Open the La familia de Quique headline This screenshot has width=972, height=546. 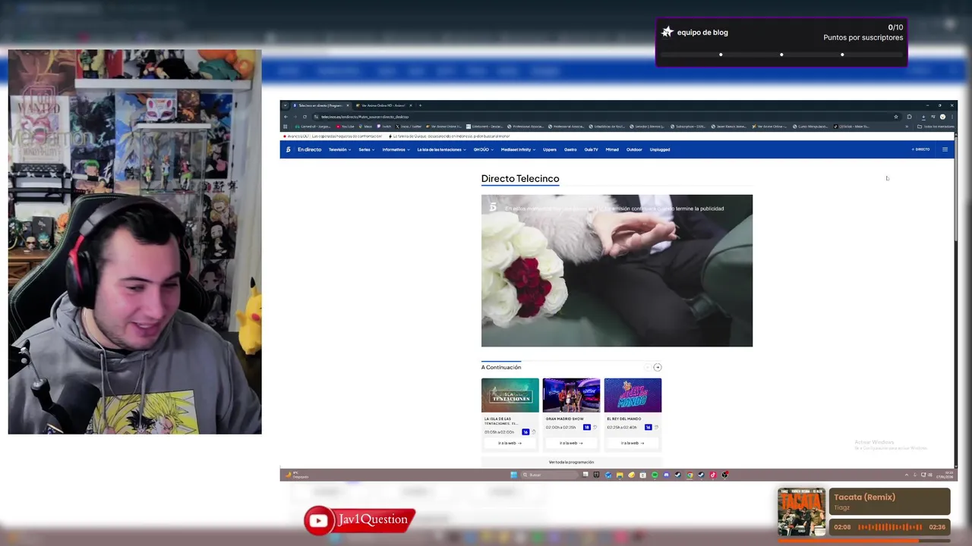tap(449, 136)
